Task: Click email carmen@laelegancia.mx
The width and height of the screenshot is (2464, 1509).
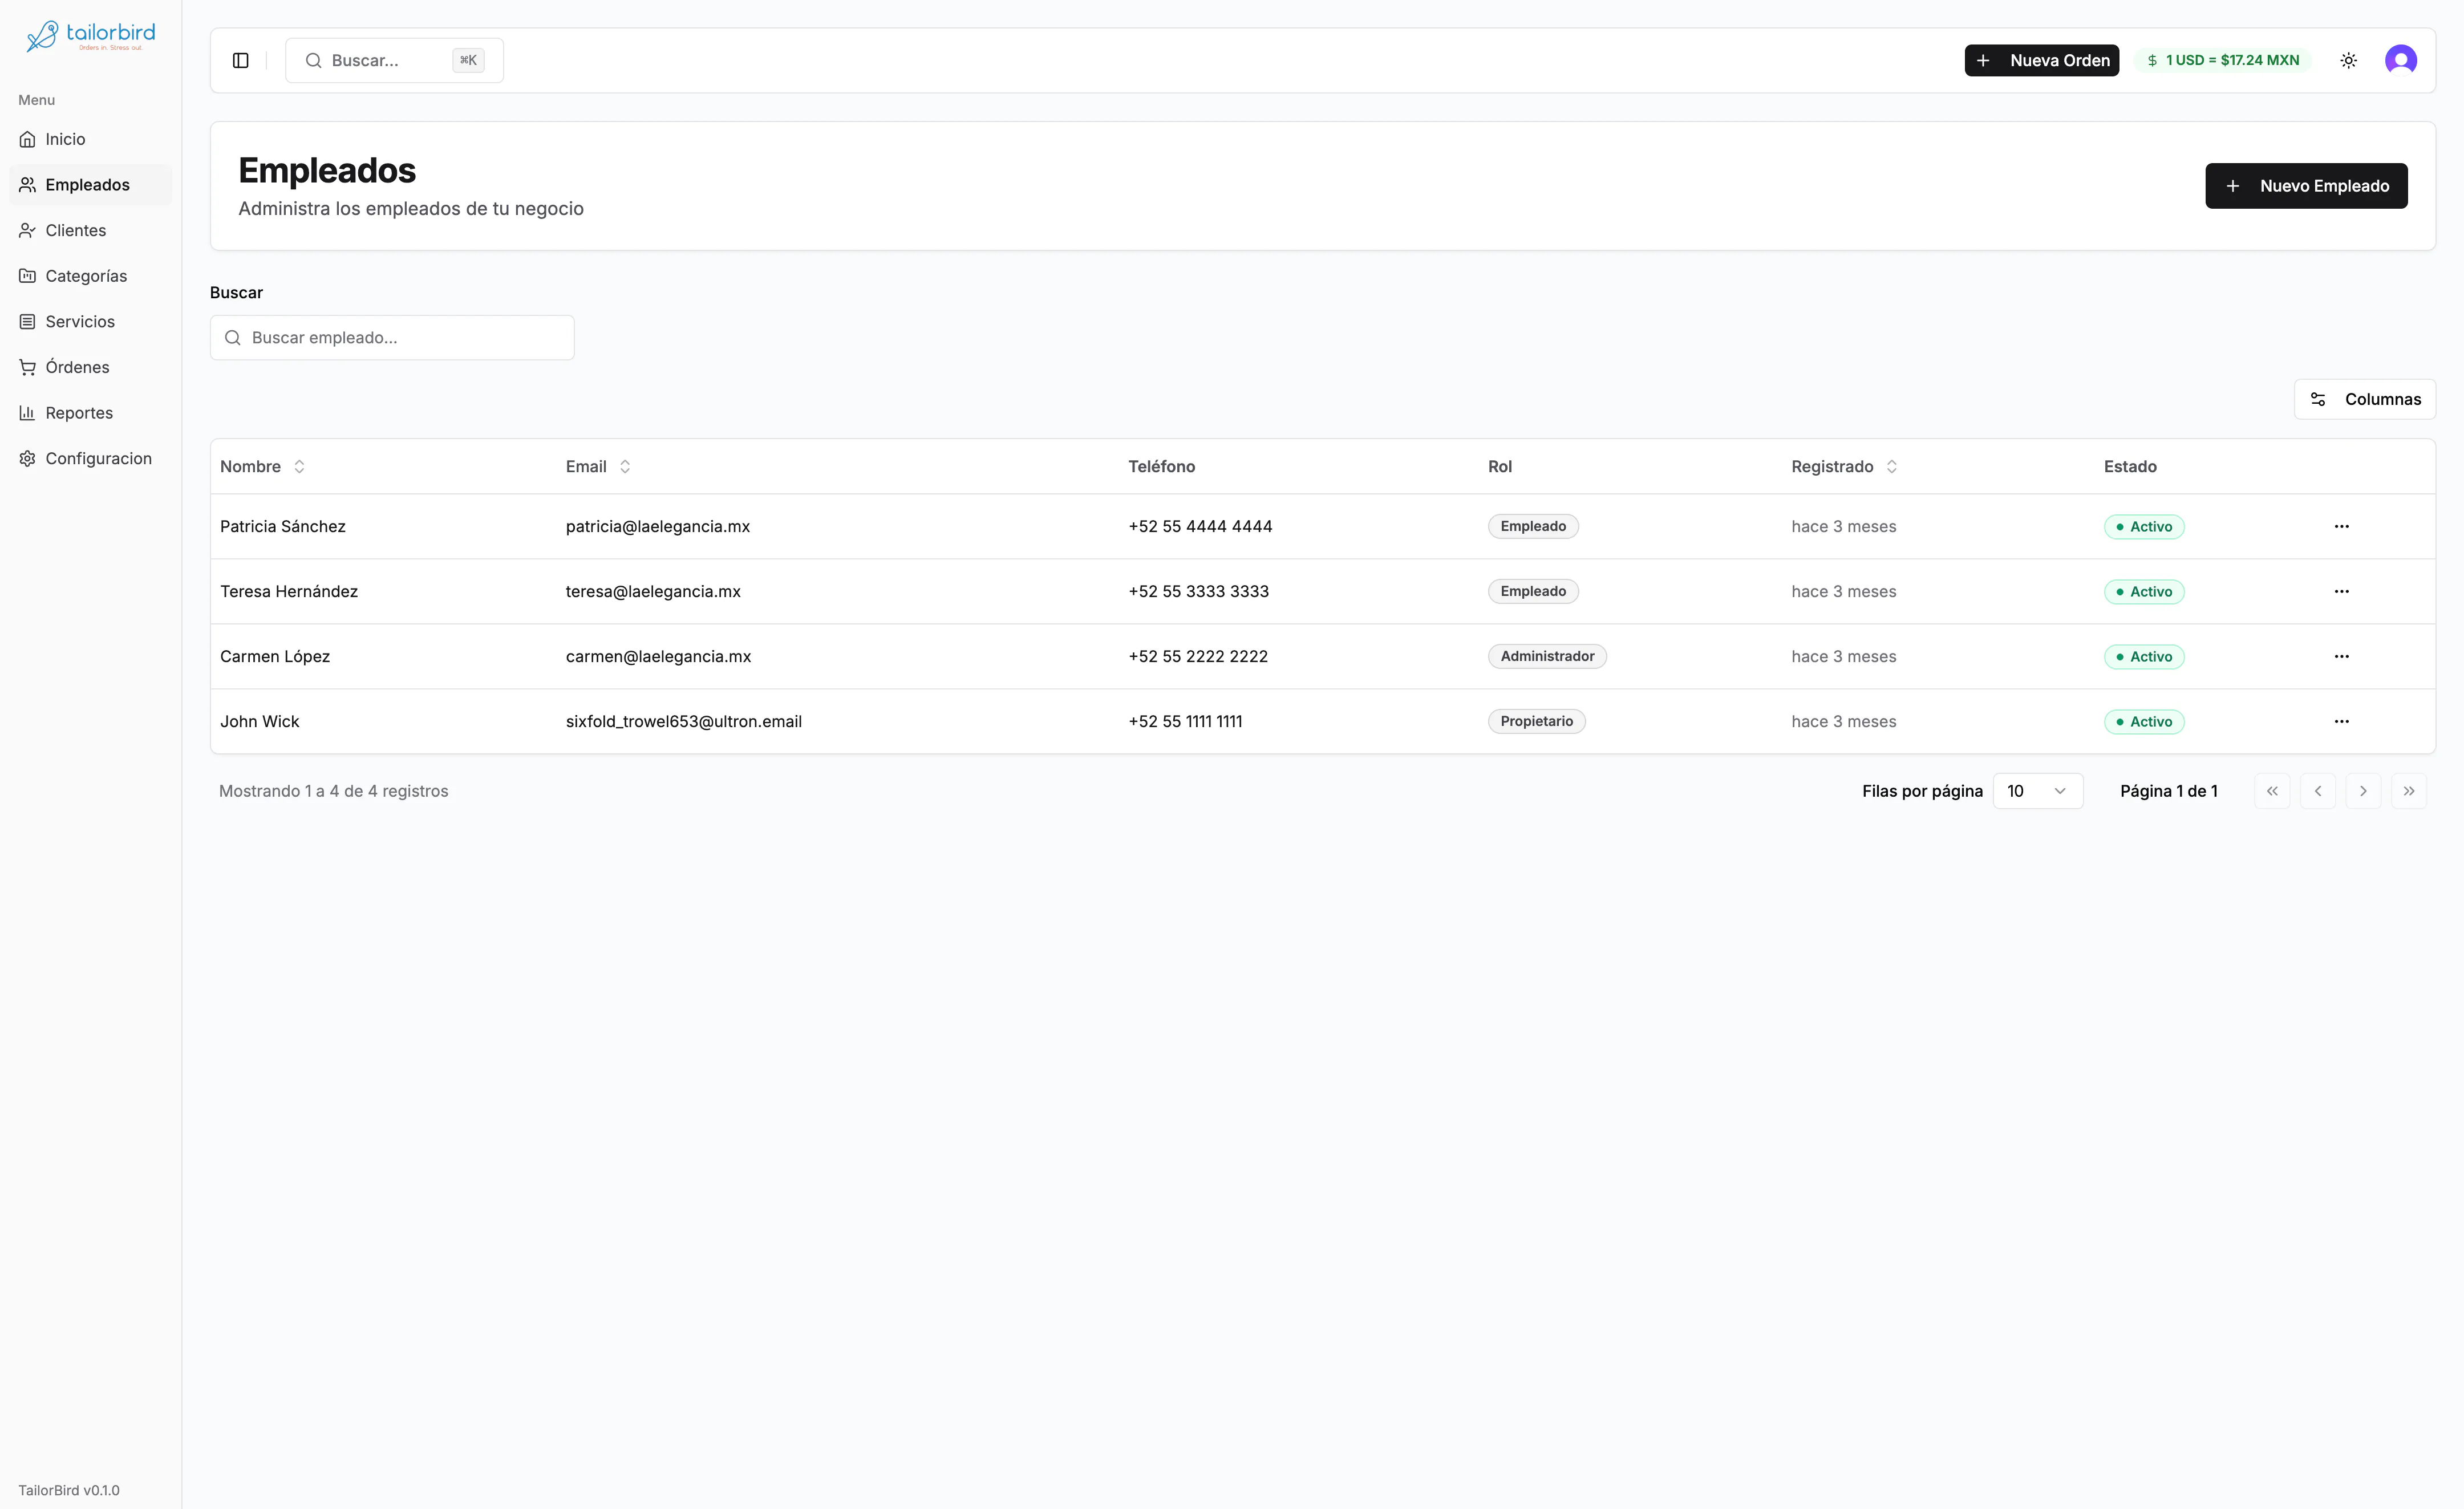Action: [658, 657]
